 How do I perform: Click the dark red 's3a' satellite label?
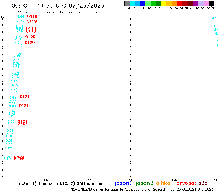pos(203,183)
